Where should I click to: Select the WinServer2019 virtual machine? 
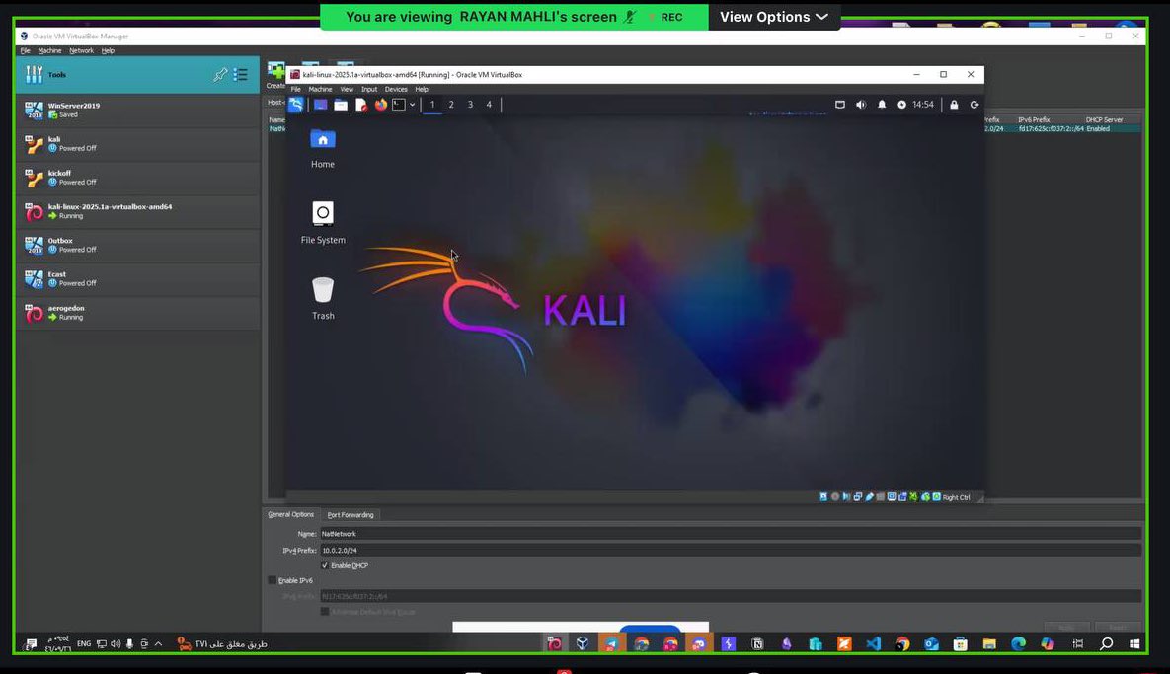[x=138, y=110]
